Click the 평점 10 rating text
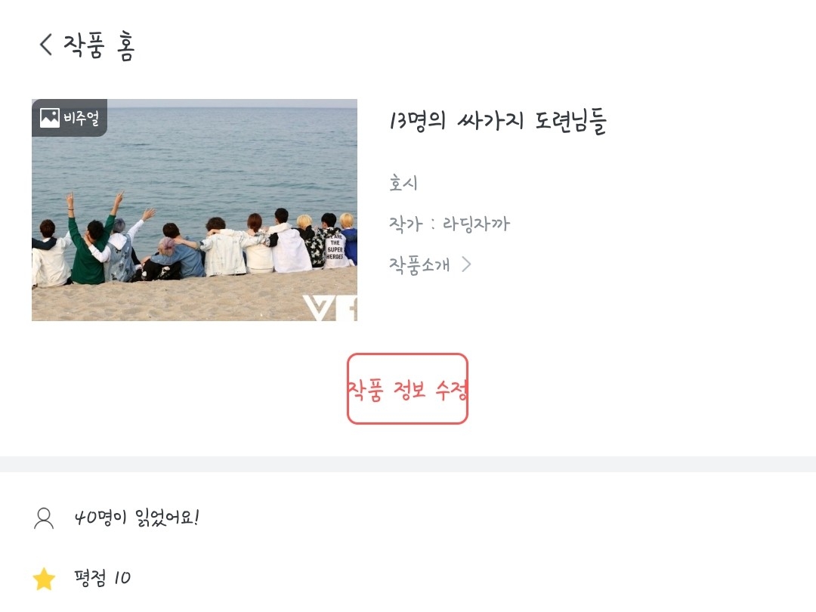 102,578
